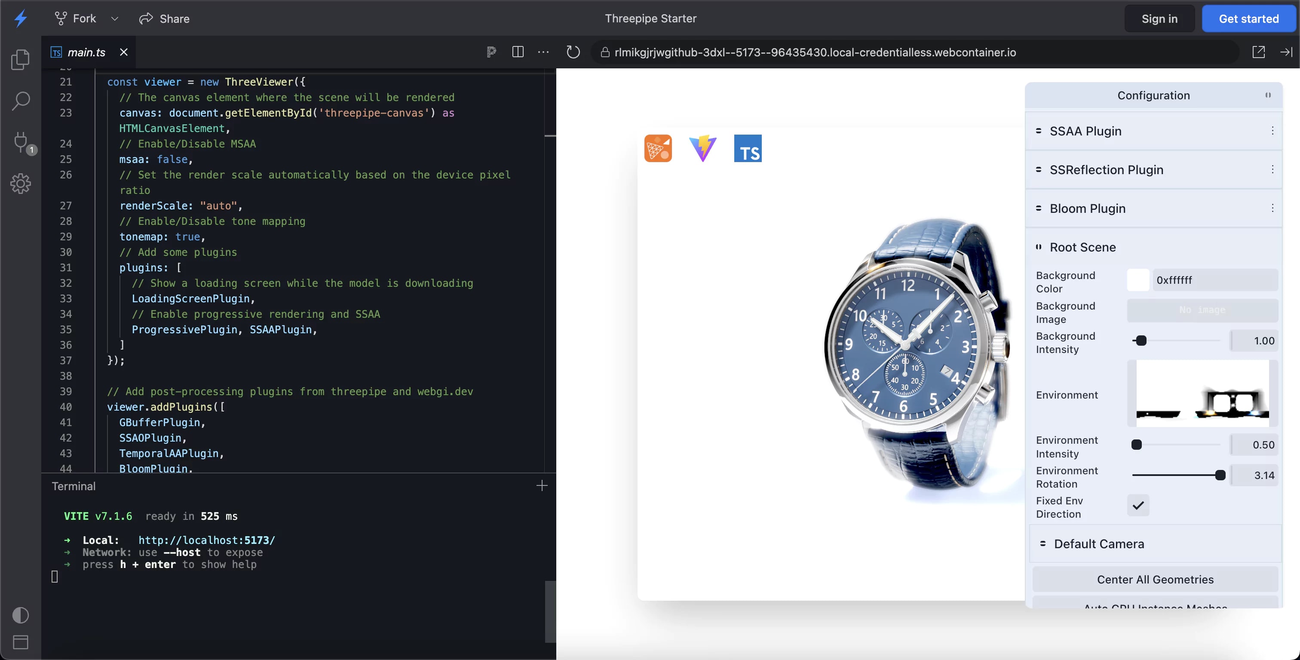This screenshot has height=660, width=1300.
Task: Expand the Bloom Plugin section
Action: 1087,209
